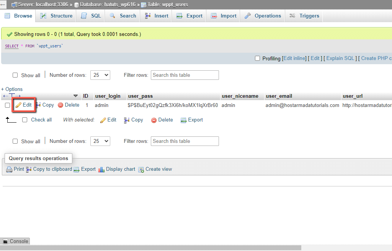Sort by user_email column header
Screen dimensions: 392x251
(279, 96)
